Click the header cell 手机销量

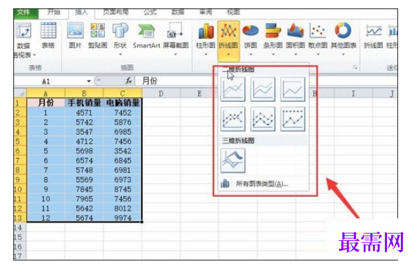pos(84,103)
